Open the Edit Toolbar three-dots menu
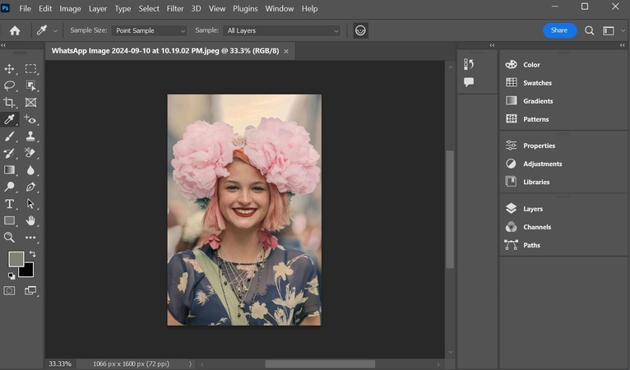630x370 pixels. 30,238
